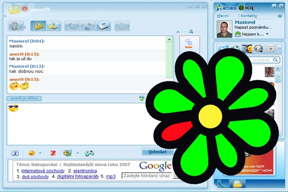Open the Hlavní menu in contact list
This screenshot has width=288, height=192.
coord(222,16)
